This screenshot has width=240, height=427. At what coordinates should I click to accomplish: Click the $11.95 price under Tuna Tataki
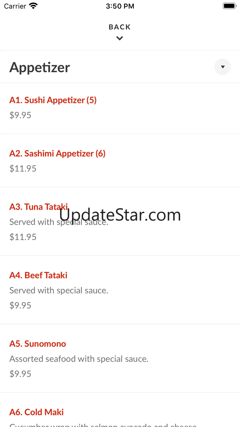[x=23, y=237]
